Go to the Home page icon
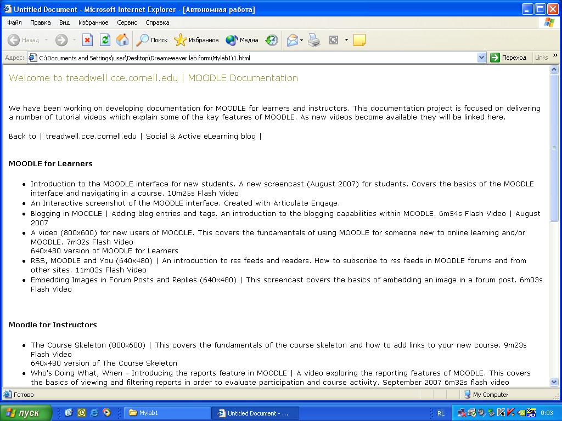Image resolution: width=562 pixels, height=421 pixels. 122,40
